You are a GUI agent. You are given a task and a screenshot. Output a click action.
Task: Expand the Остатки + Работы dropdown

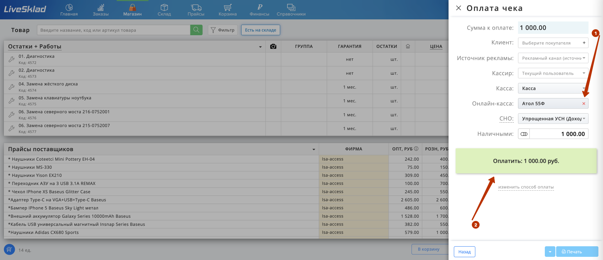click(260, 47)
